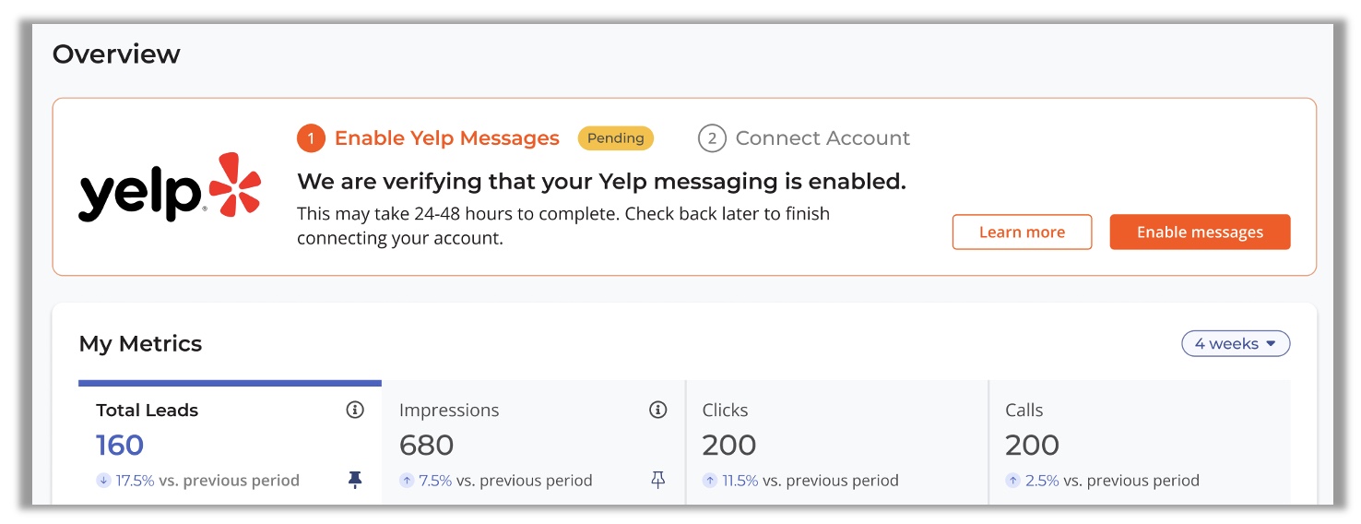Click the Connect Account step label
Image resolution: width=1361 pixels, height=524 pixels.
[x=823, y=138]
